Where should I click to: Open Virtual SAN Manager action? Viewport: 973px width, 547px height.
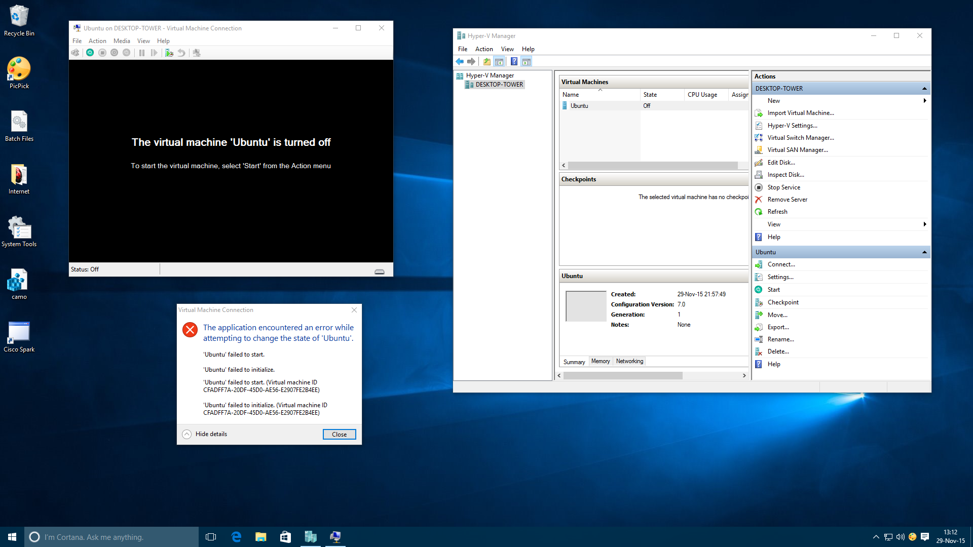pos(797,150)
